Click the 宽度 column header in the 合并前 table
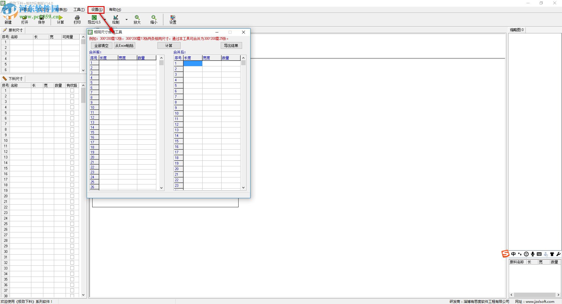 (x=127, y=58)
